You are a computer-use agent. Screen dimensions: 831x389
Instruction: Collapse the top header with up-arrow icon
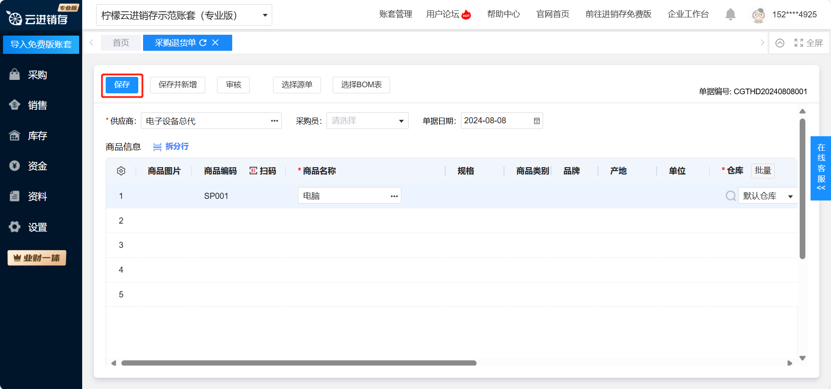(x=780, y=43)
